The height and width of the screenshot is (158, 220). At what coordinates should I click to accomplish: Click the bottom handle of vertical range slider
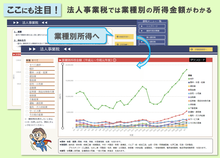[x=63, y=128]
